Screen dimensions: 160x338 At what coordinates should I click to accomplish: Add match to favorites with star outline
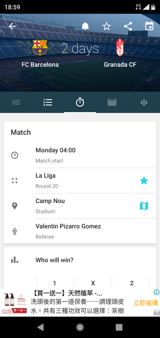click(x=107, y=26)
